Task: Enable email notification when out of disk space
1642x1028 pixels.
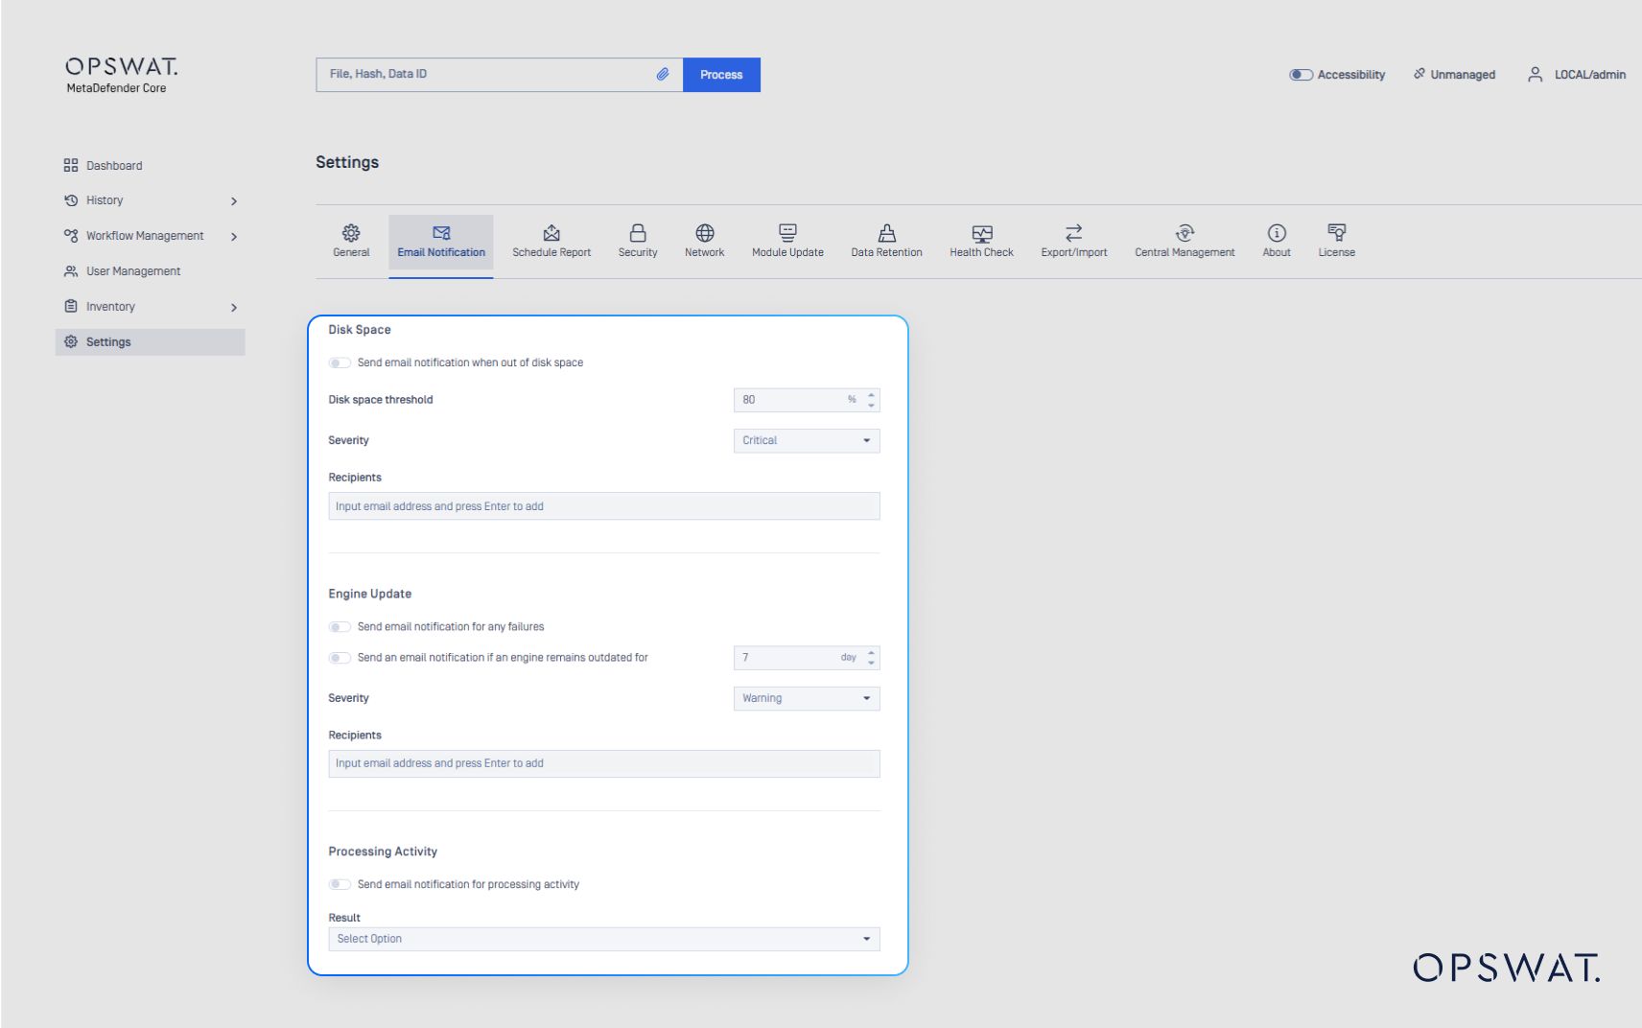Action: (x=339, y=362)
